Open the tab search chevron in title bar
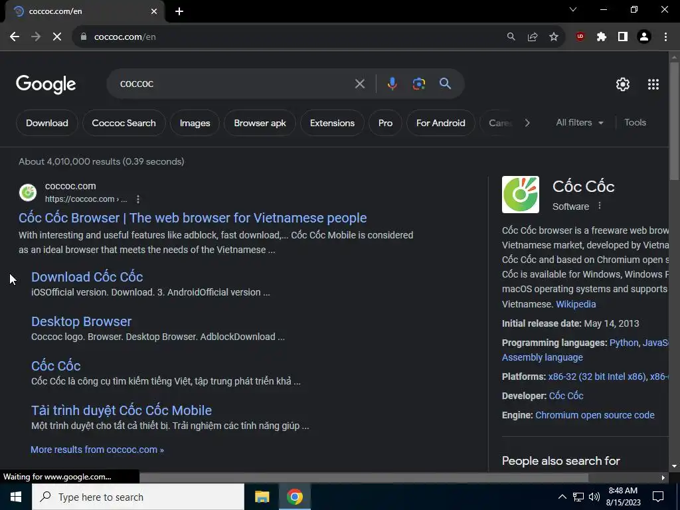Image resolution: width=680 pixels, height=510 pixels. [573, 9]
